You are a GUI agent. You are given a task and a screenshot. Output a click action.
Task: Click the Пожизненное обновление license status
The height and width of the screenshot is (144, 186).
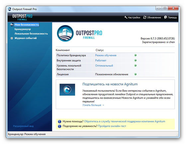112,74
